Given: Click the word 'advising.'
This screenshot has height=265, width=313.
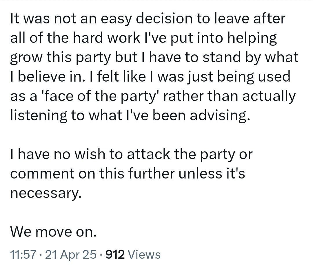Looking at the screenshot, I should click(220, 115).
